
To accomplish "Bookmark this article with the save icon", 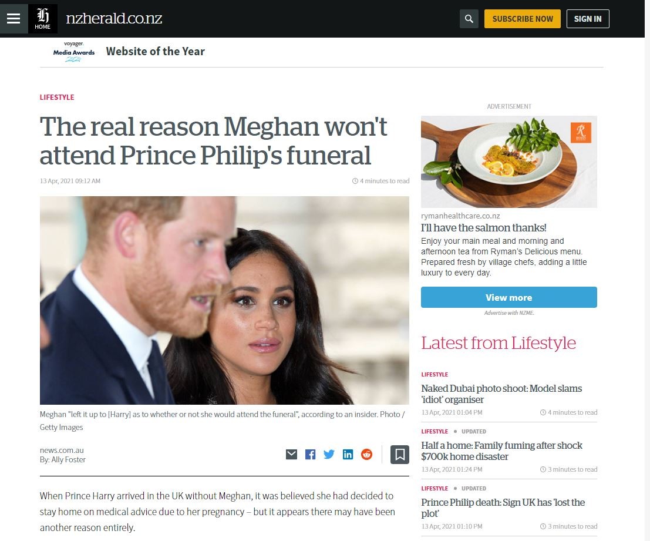I will [400, 454].
